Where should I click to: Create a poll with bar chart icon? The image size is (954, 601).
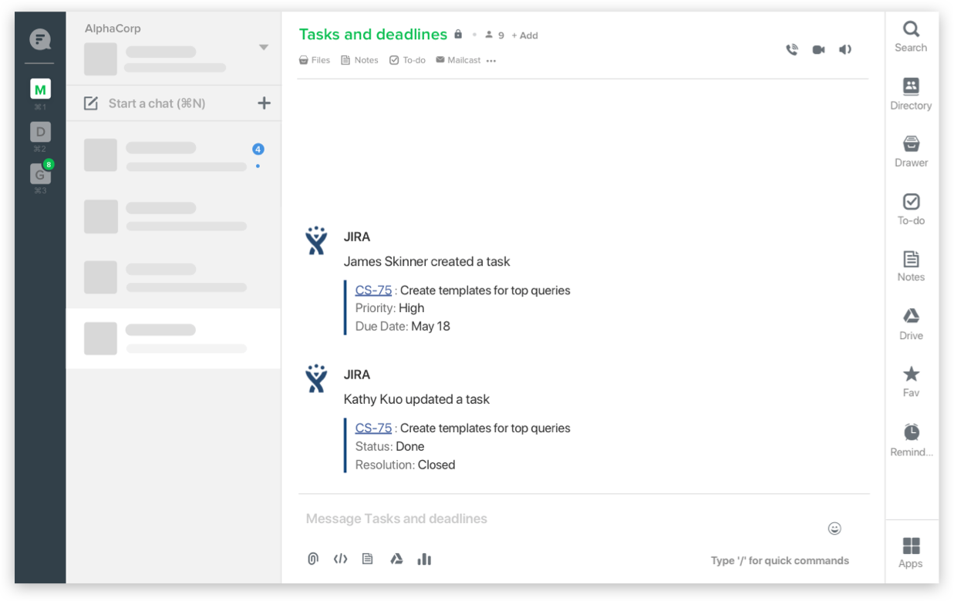(424, 559)
